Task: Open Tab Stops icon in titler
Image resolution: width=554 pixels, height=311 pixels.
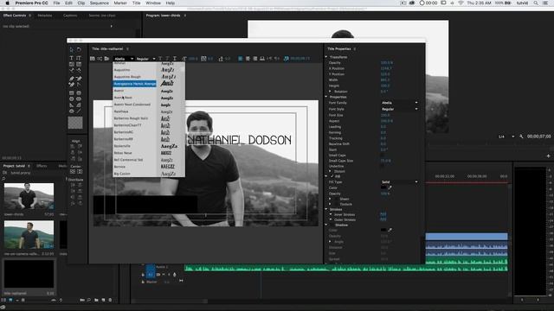Action: point(262,59)
